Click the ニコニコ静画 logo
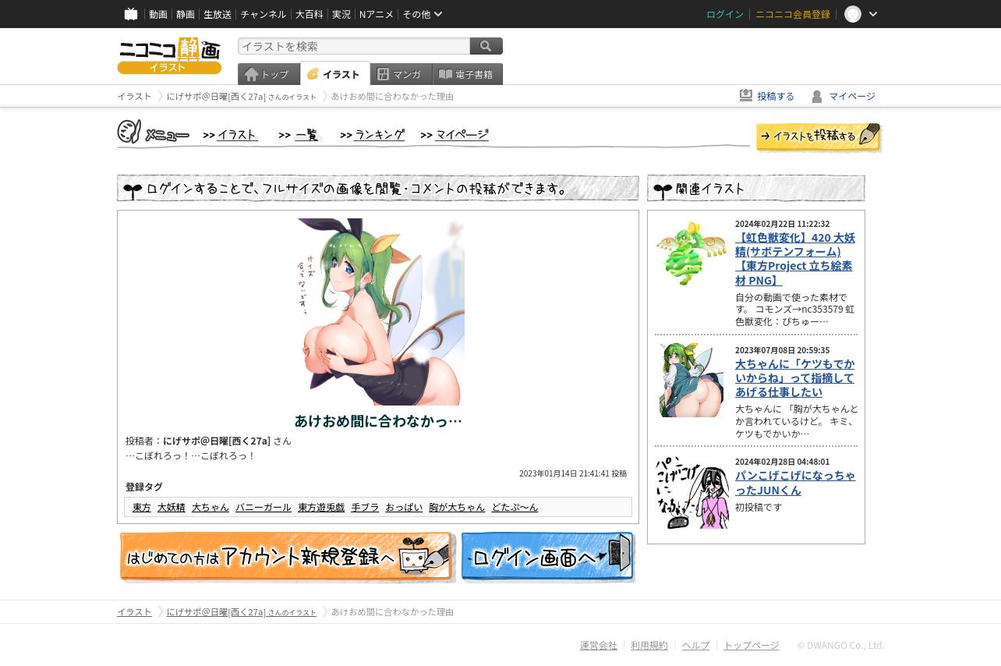Viewport: 1001px width, 666px height. [x=169, y=55]
